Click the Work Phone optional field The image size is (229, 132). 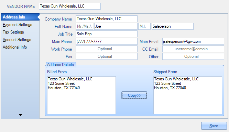tap(107, 49)
